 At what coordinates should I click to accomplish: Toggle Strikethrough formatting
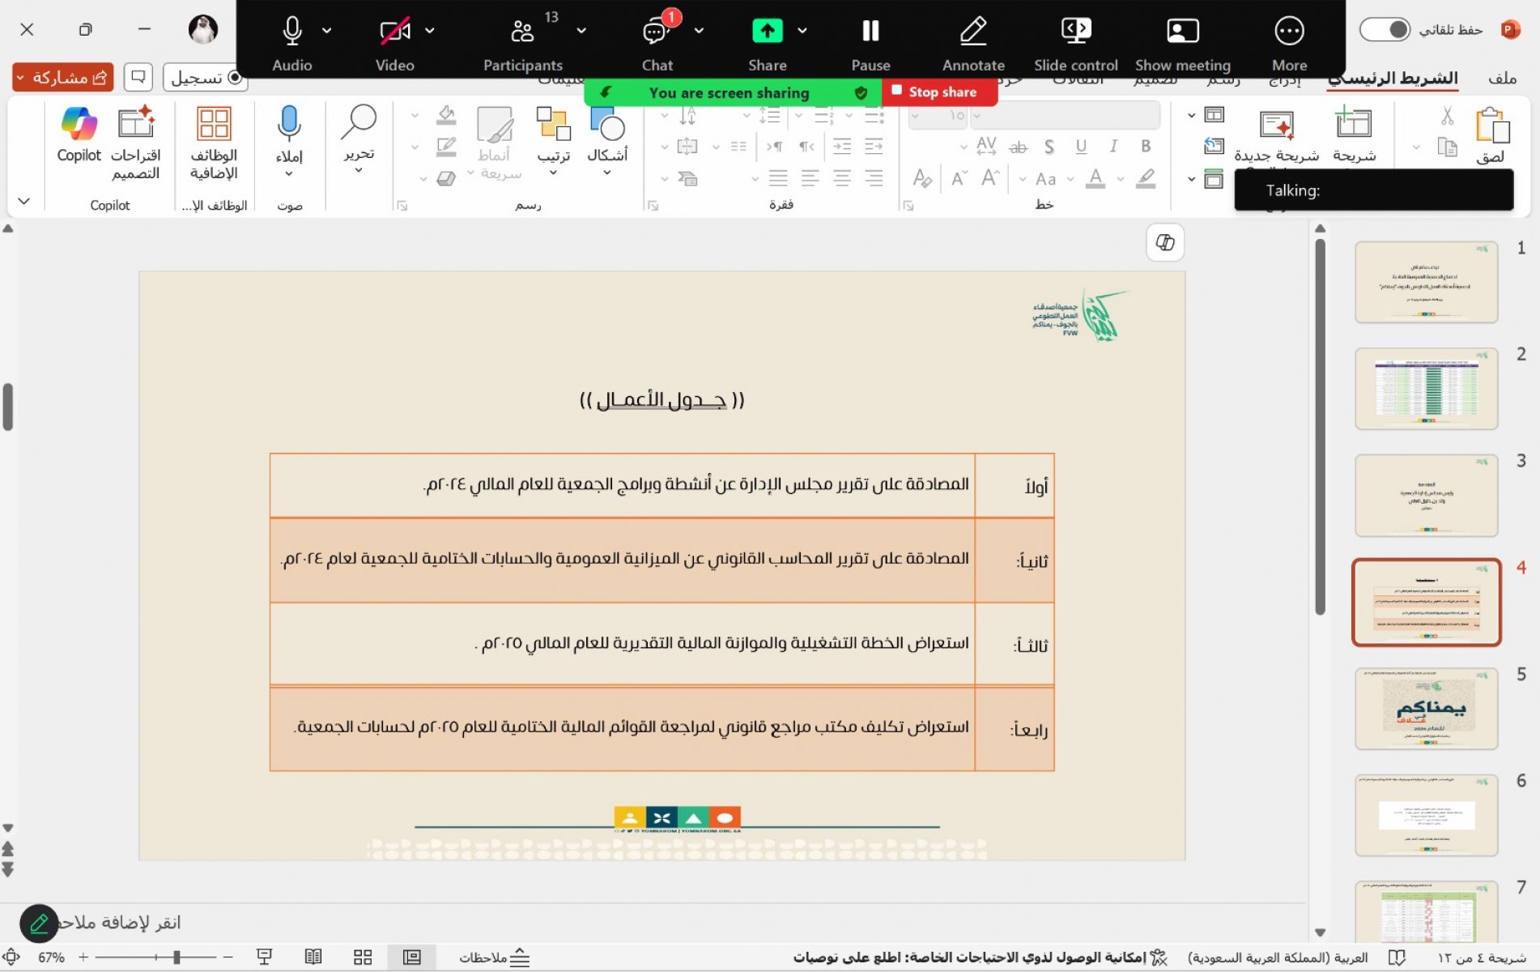click(x=1018, y=147)
